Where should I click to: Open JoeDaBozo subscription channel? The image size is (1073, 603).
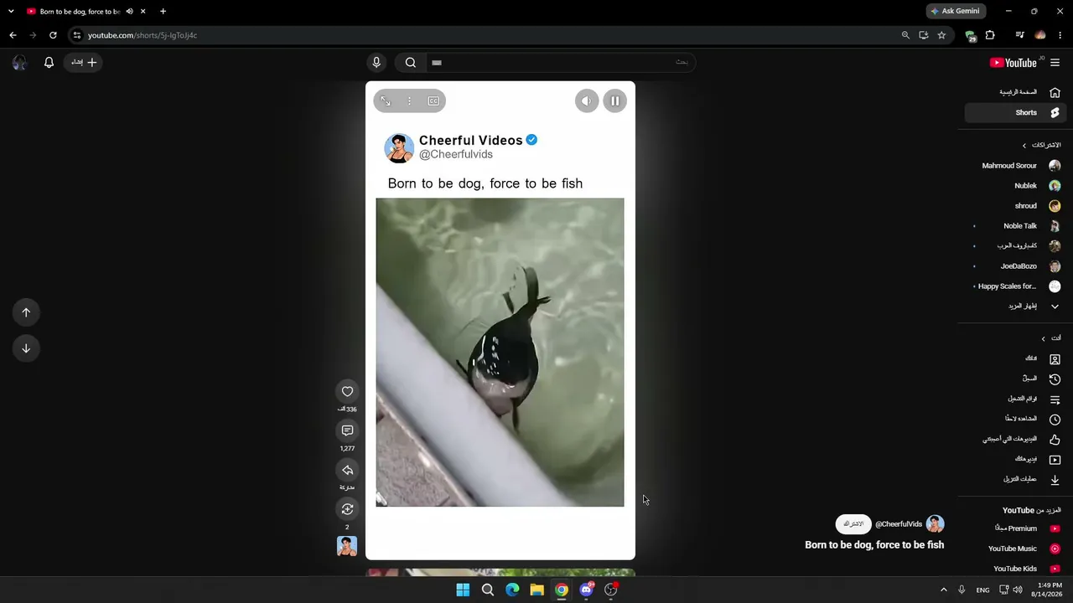pos(1015,266)
